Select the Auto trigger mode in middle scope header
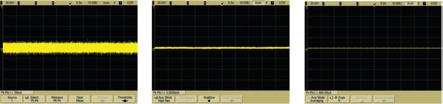 258,3
